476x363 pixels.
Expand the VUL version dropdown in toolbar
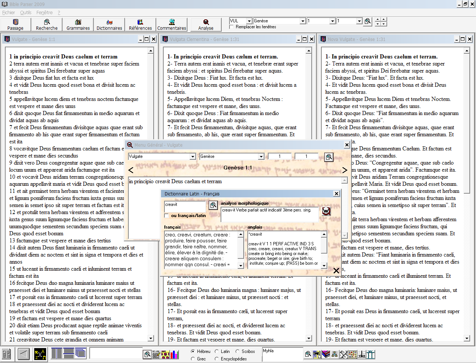(x=250, y=21)
